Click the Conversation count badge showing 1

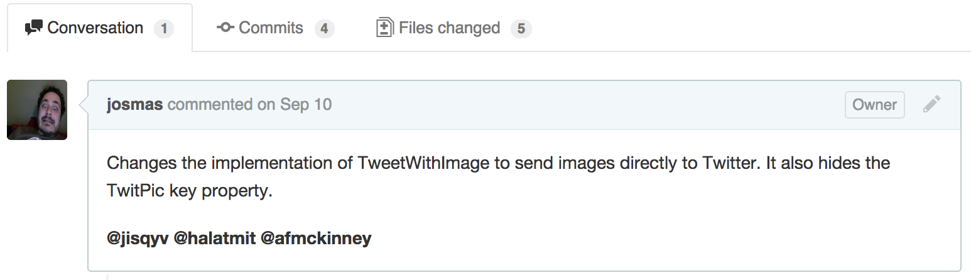(x=164, y=29)
